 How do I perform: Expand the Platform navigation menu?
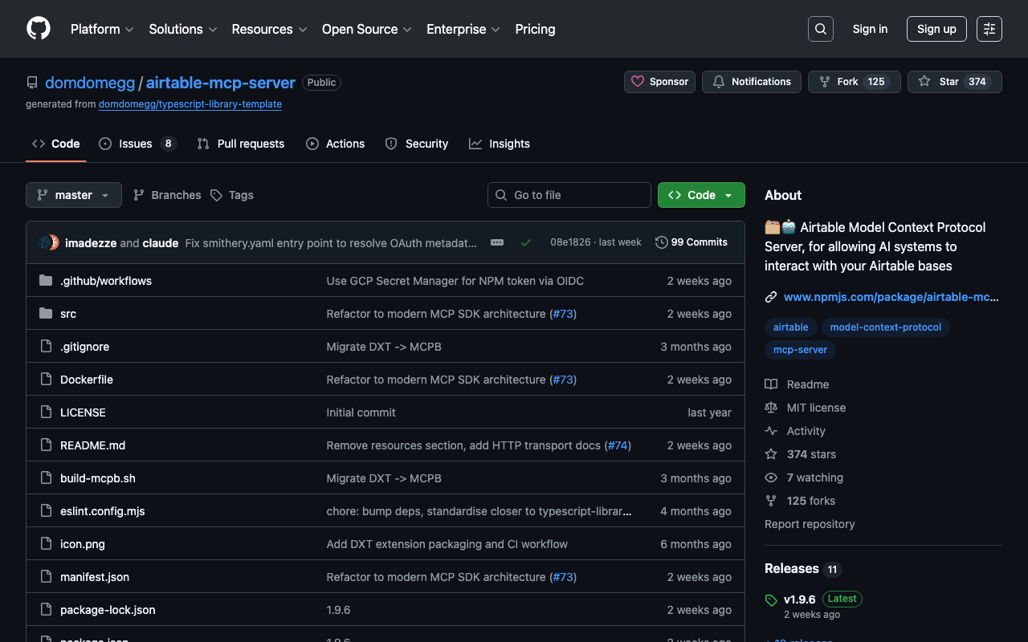(102, 29)
